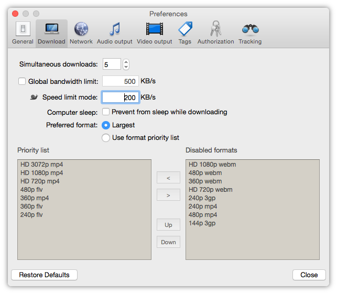The height and width of the screenshot is (294, 337).
Task: Close the Preferences window with red button
Action: tap(15, 14)
